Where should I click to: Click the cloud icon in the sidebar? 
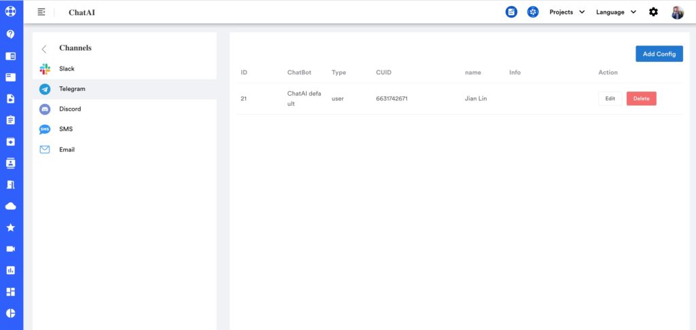[11, 206]
